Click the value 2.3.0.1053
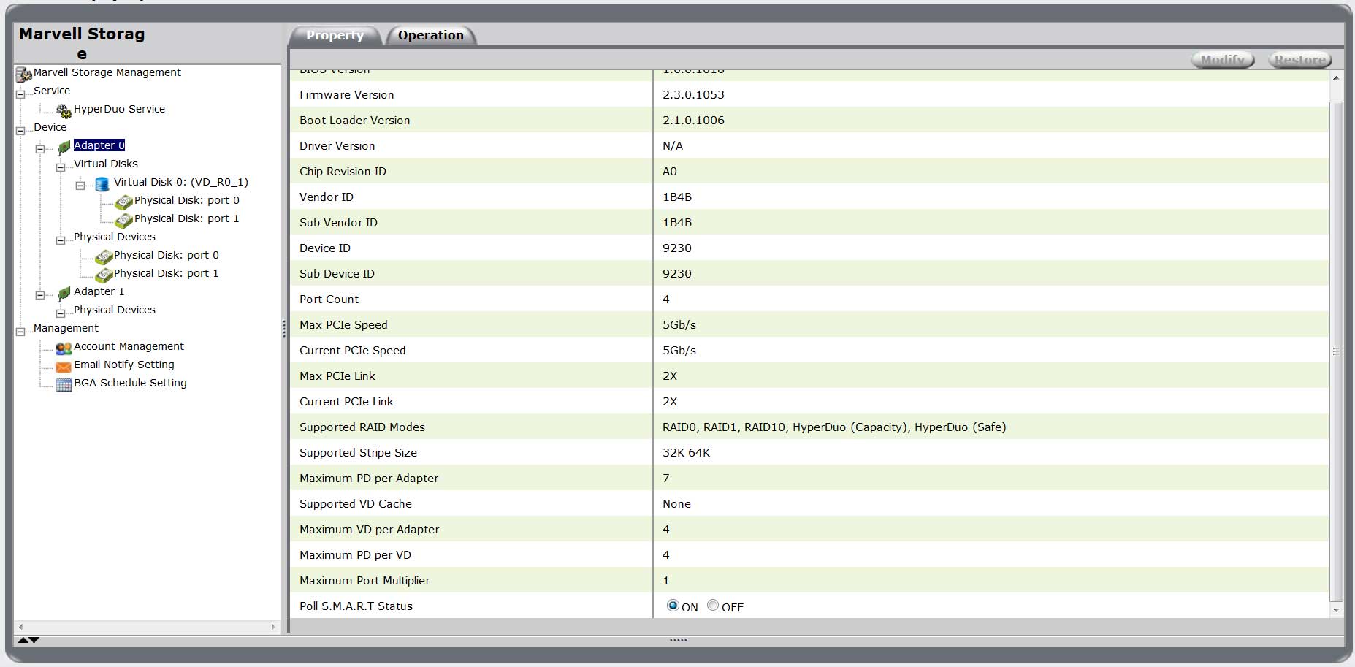The image size is (1355, 667). point(693,95)
